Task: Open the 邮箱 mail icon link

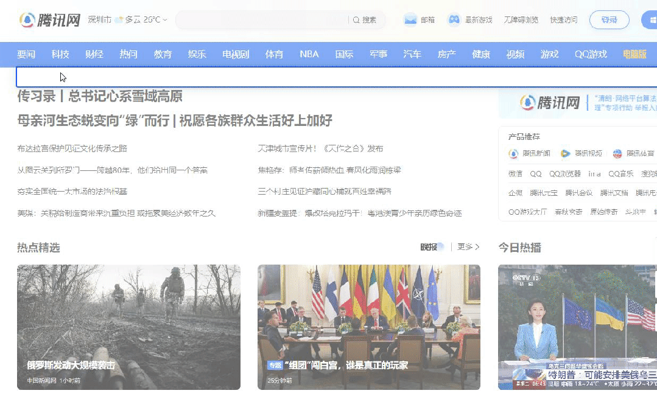Action: pyautogui.click(x=410, y=19)
